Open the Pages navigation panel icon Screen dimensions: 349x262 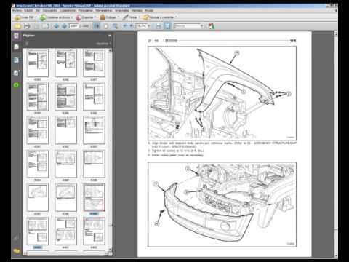[x=16, y=36]
